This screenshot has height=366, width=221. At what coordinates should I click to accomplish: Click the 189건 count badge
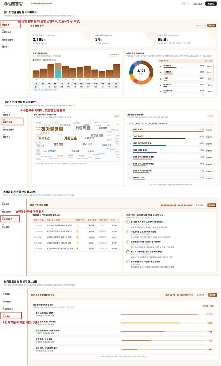(x=210, y=323)
